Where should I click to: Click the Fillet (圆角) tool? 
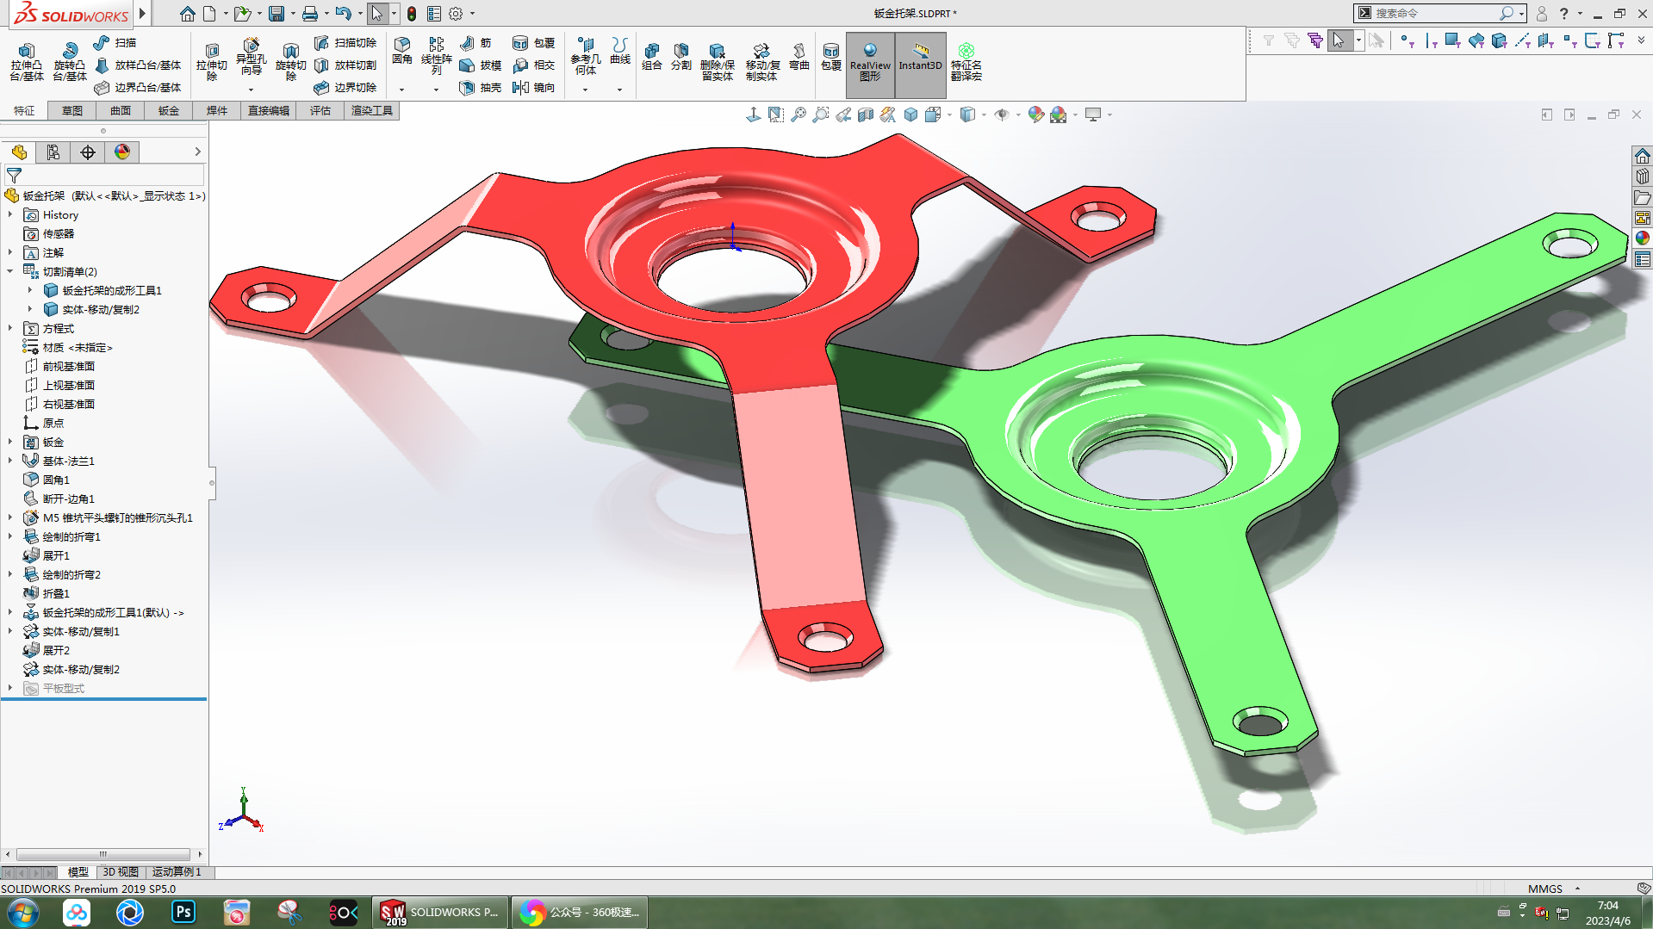tap(402, 51)
